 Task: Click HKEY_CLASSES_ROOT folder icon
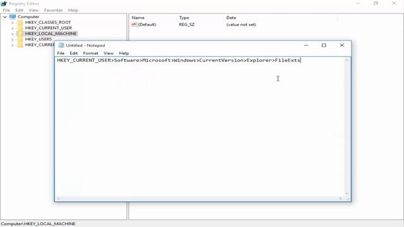[20, 23]
